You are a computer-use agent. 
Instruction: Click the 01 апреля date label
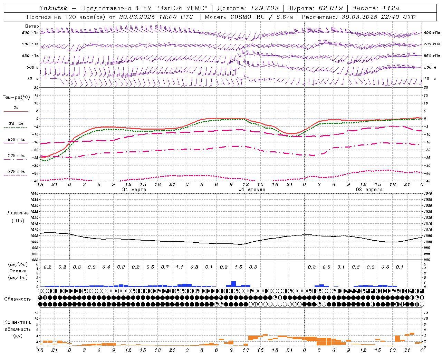[252, 190]
